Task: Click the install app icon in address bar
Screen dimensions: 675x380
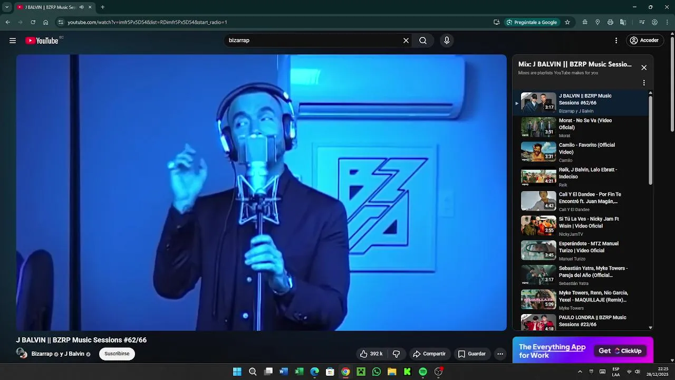Action: click(496, 22)
